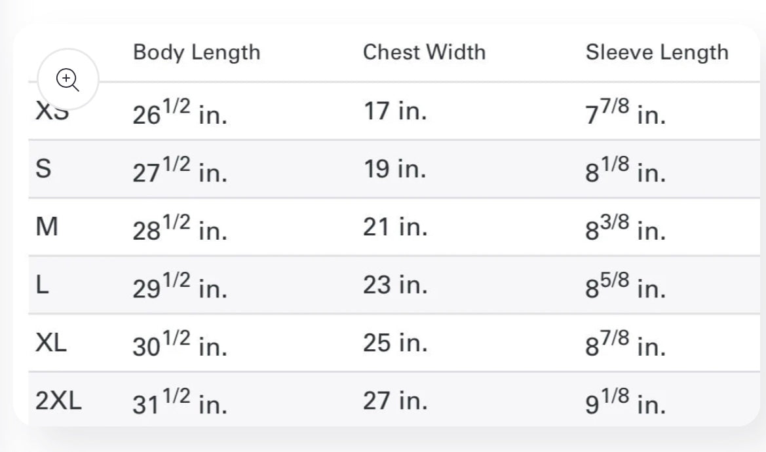Click the 2XL size row label
The height and width of the screenshot is (452, 766).
[58, 401]
